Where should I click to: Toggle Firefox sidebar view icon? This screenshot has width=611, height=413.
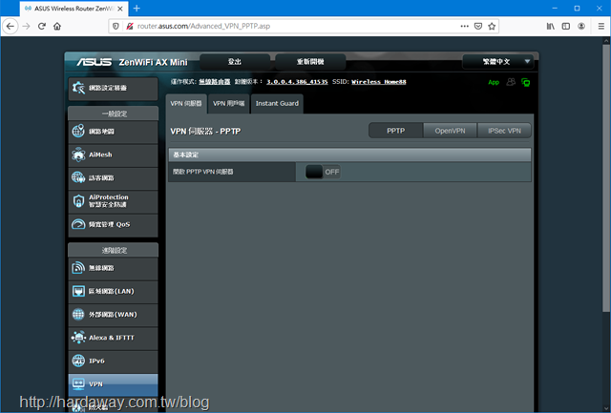coord(566,26)
